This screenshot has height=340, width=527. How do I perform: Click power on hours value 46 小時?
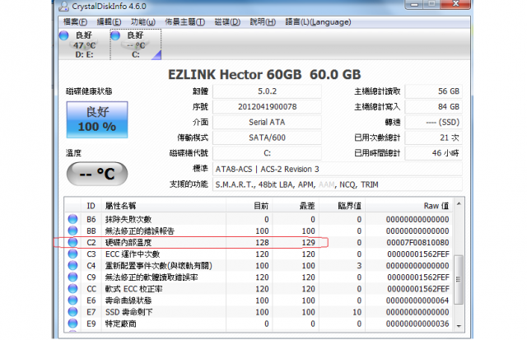click(x=434, y=153)
